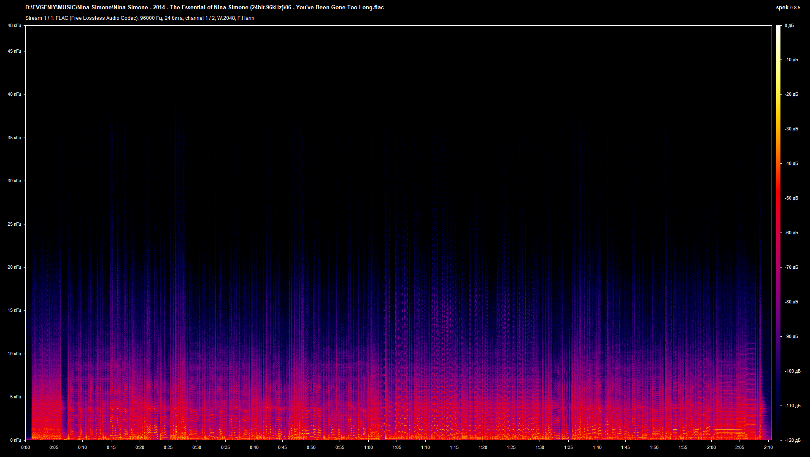Select the '0 кГц' frequency axis label

pos(15,440)
